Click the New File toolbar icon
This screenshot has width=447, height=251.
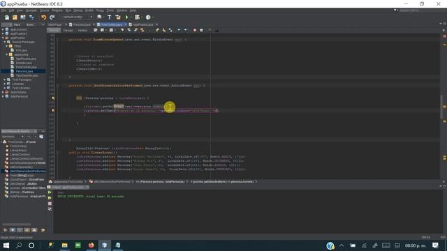point(7,17)
